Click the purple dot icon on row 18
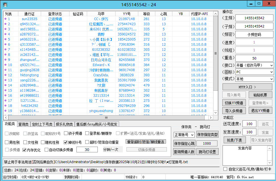The image size is (276, 181). coord(5,106)
